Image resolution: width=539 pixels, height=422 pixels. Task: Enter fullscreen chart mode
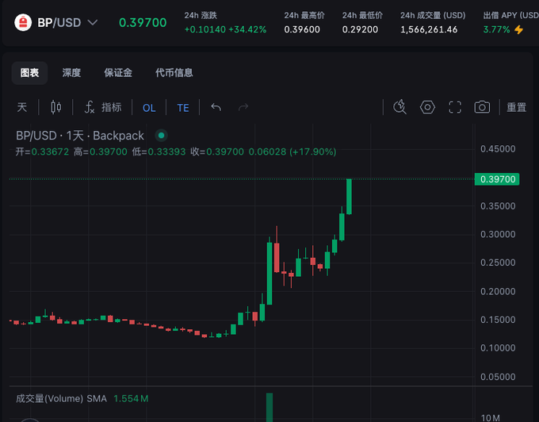point(455,107)
